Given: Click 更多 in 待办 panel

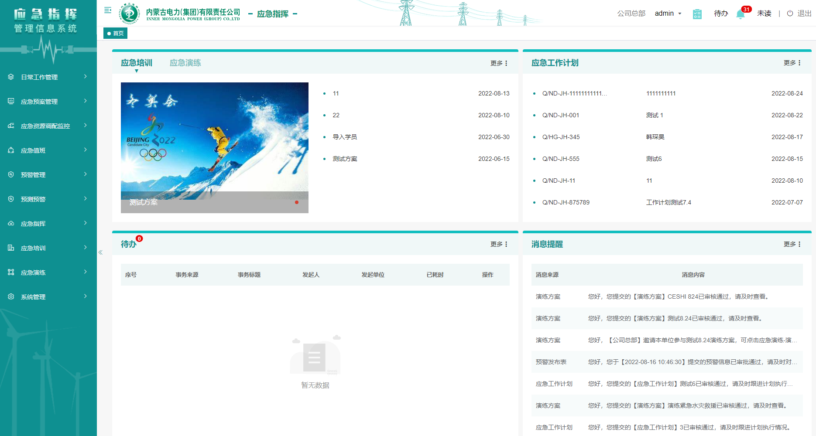Looking at the screenshot, I should click(499, 244).
